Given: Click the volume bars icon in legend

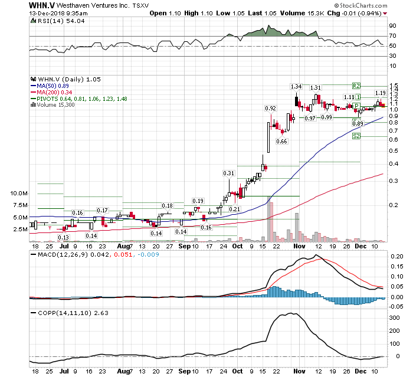Looking at the screenshot, I should 33,105.
